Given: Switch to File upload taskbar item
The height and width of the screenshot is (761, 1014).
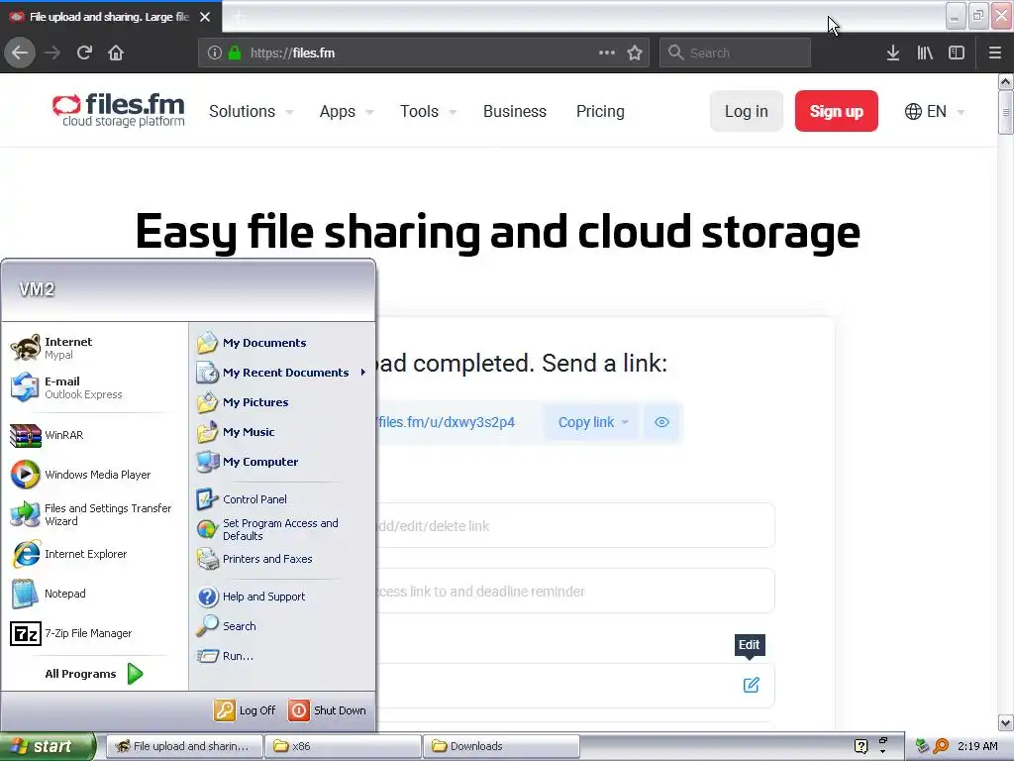Looking at the screenshot, I should (184, 746).
